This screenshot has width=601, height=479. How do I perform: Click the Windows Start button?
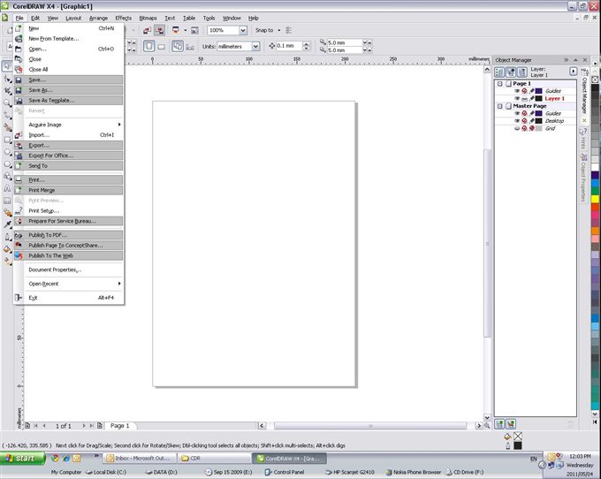coord(23,458)
